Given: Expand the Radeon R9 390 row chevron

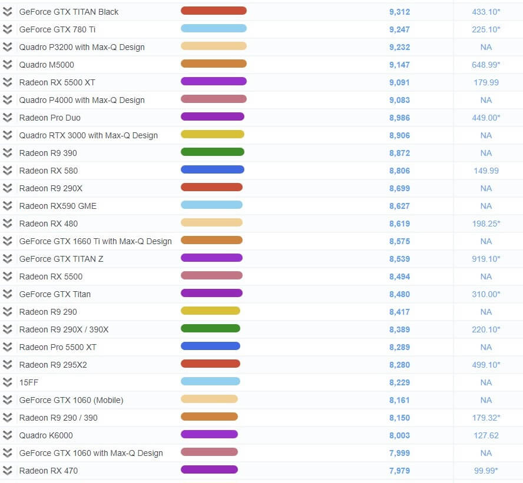Looking at the screenshot, I should (7, 153).
